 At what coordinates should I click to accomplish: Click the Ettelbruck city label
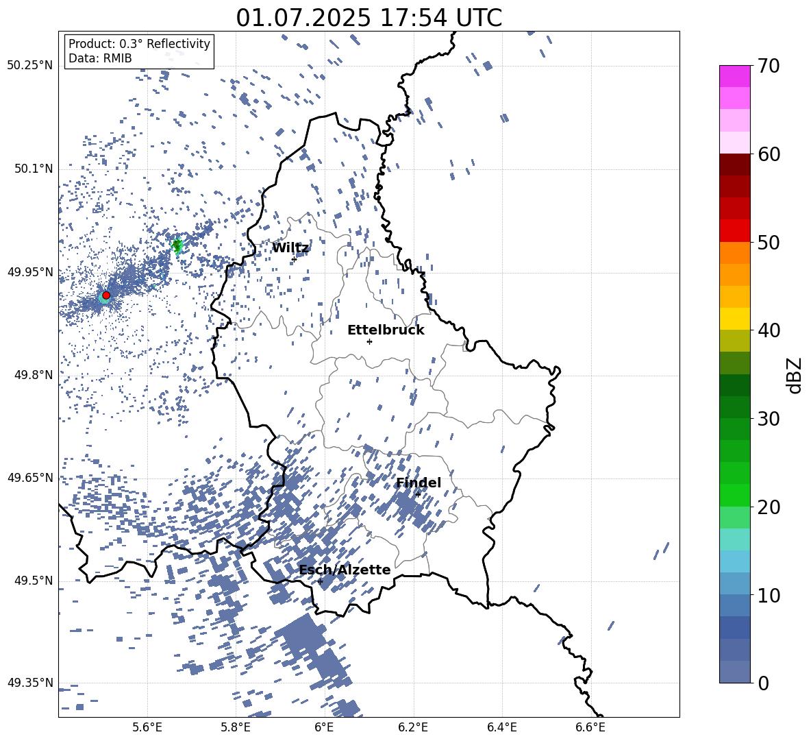point(386,330)
